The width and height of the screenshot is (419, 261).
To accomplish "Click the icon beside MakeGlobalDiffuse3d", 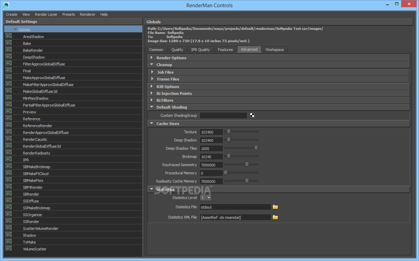I will pos(9,91).
